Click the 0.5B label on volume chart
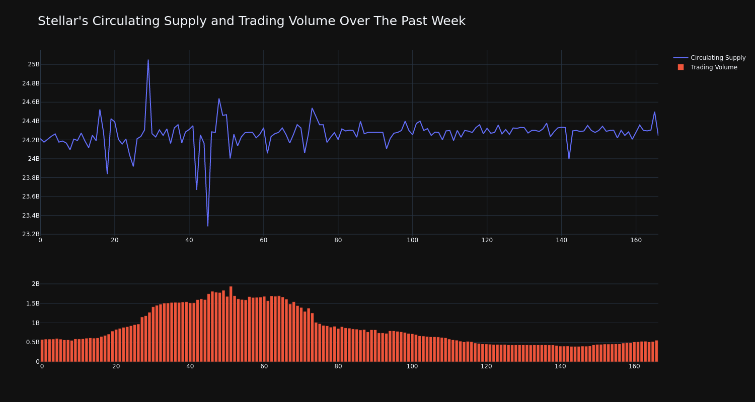755x402 pixels. click(33, 342)
